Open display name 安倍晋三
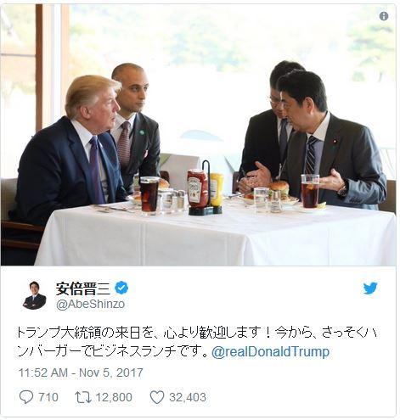 [x=83, y=288]
